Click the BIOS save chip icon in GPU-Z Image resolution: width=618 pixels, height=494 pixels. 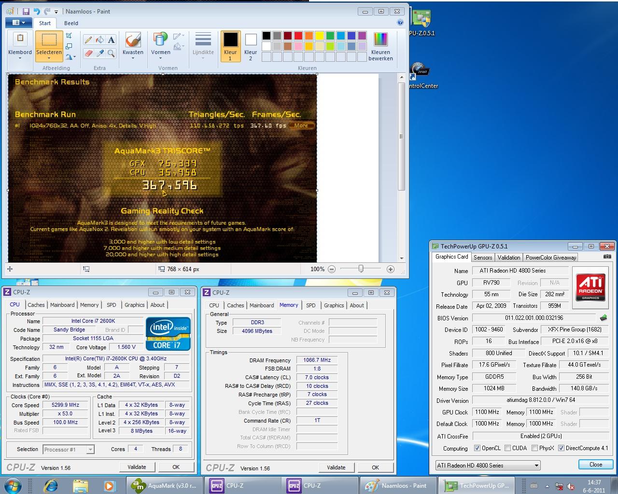point(604,318)
